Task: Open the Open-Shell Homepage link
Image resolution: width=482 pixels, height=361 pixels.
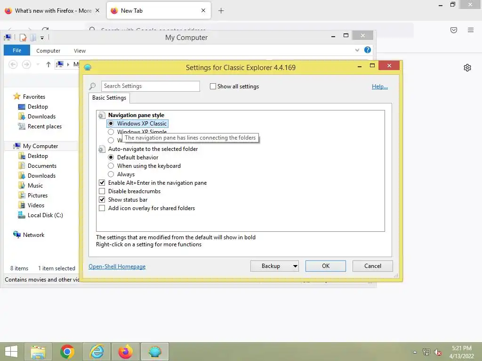Action: (117, 267)
